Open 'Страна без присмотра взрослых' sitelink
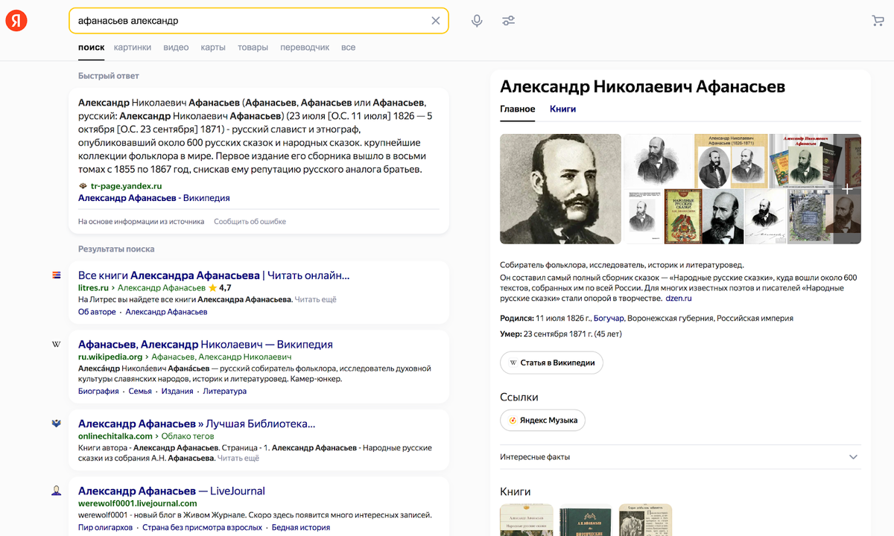894x536 pixels. pyautogui.click(x=202, y=528)
